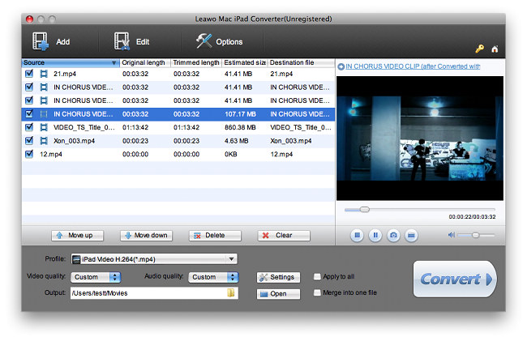Click the 00:00:22/00:03:32 time readout
527x341 pixels.
pyautogui.click(x=472, y=217)
